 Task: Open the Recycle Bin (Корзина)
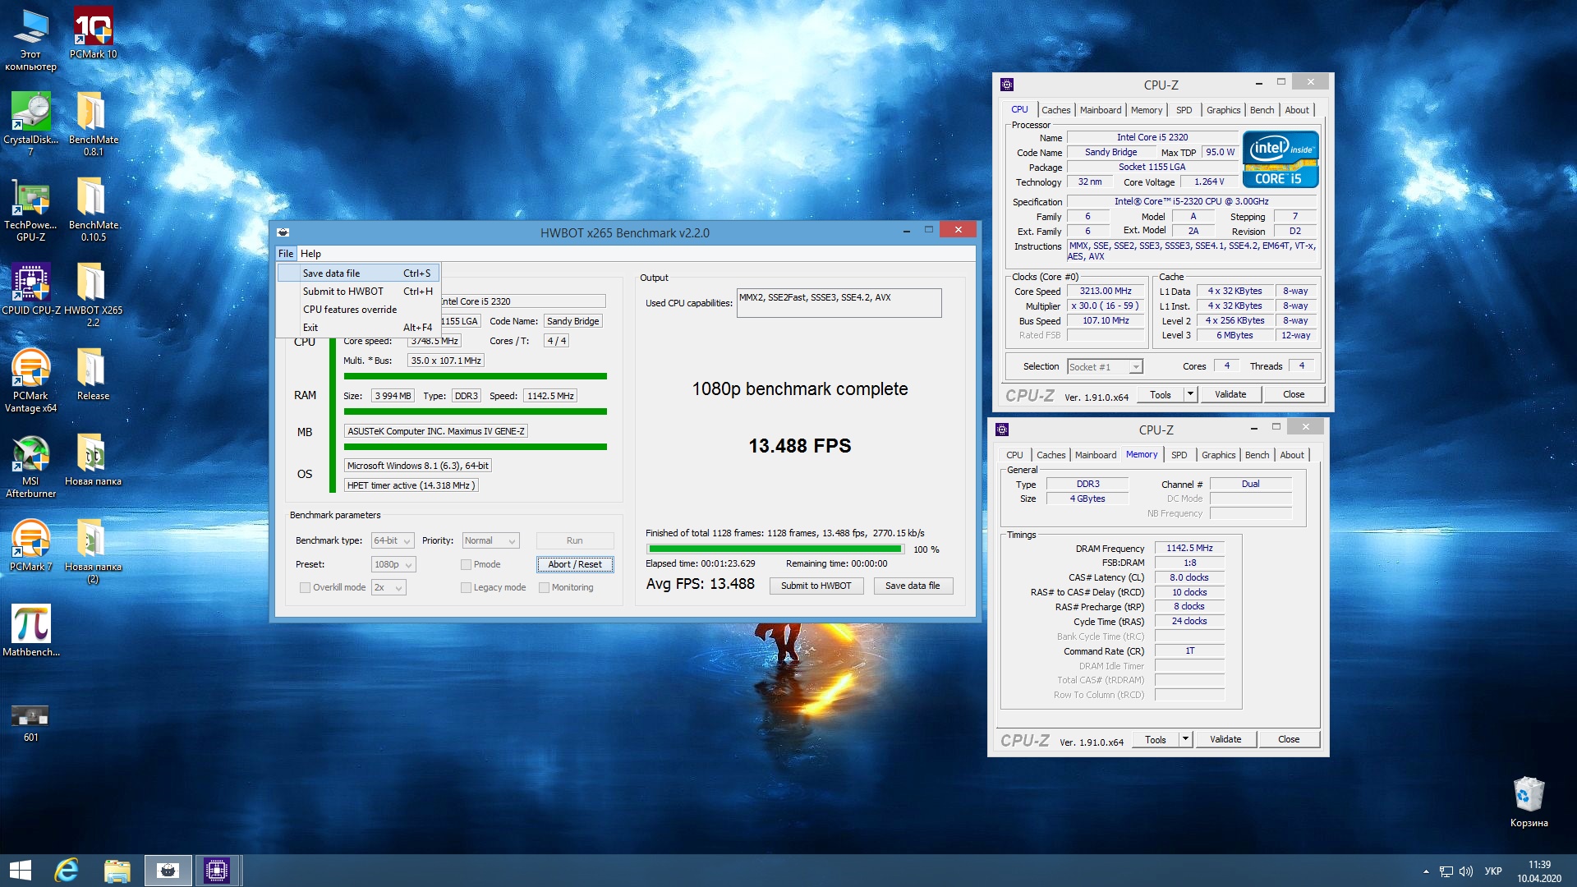pyautogui.click(x=1529, y=802)
